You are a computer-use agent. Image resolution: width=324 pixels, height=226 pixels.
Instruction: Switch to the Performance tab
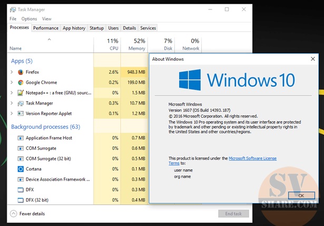pyautogui.click(x=46, y=28)
